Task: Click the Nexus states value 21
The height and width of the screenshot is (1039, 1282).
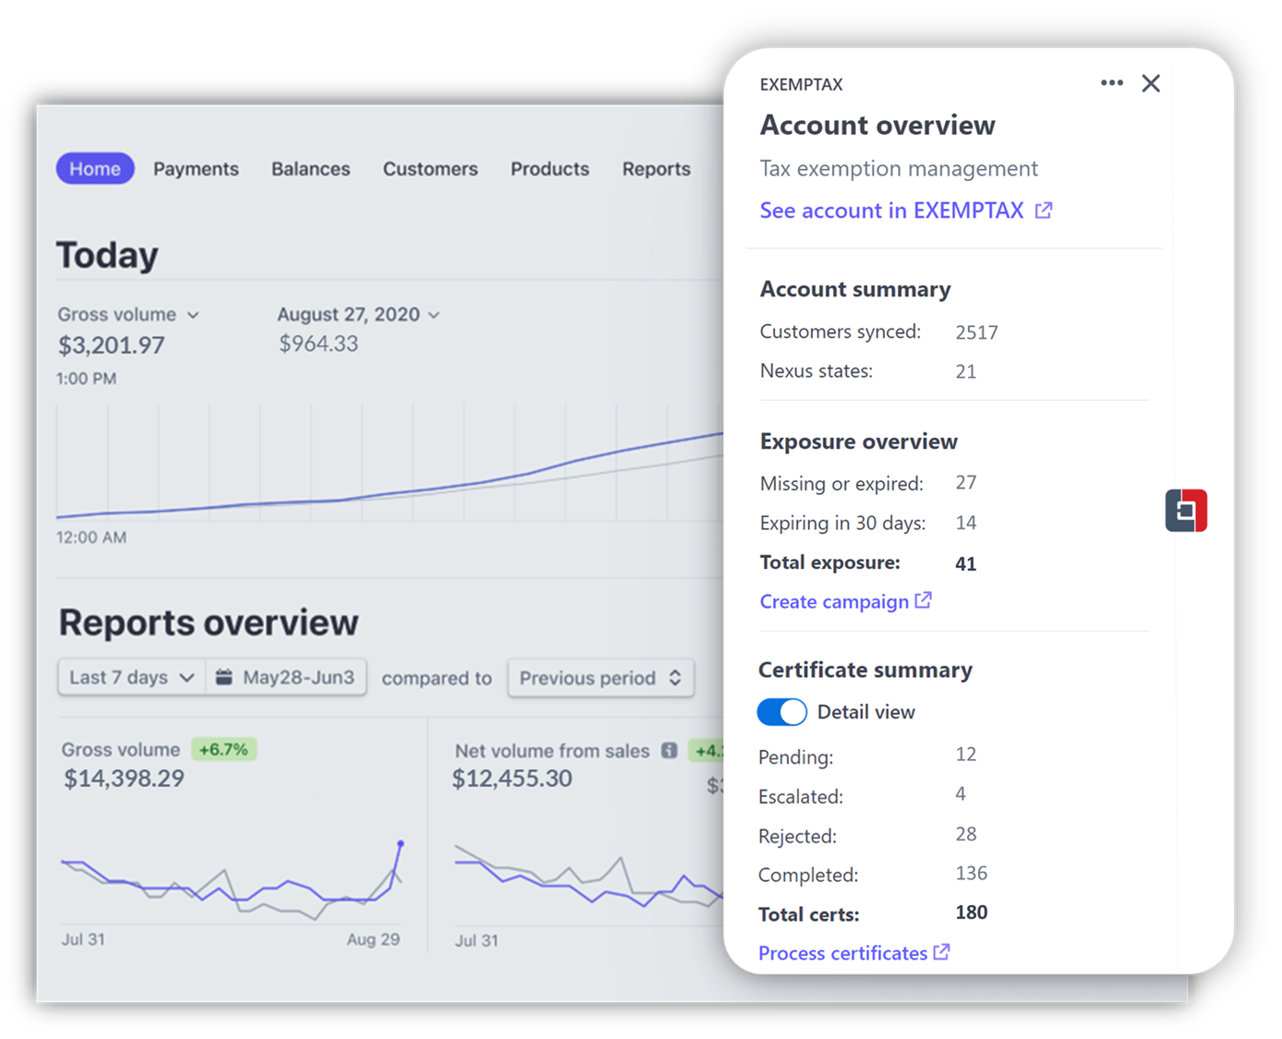Action: pos(965,371)
